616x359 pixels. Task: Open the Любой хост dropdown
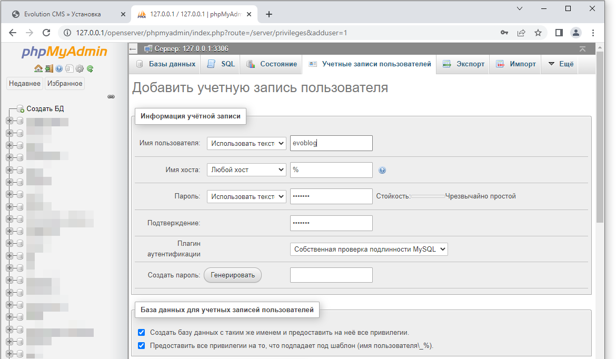pos(246,169)
